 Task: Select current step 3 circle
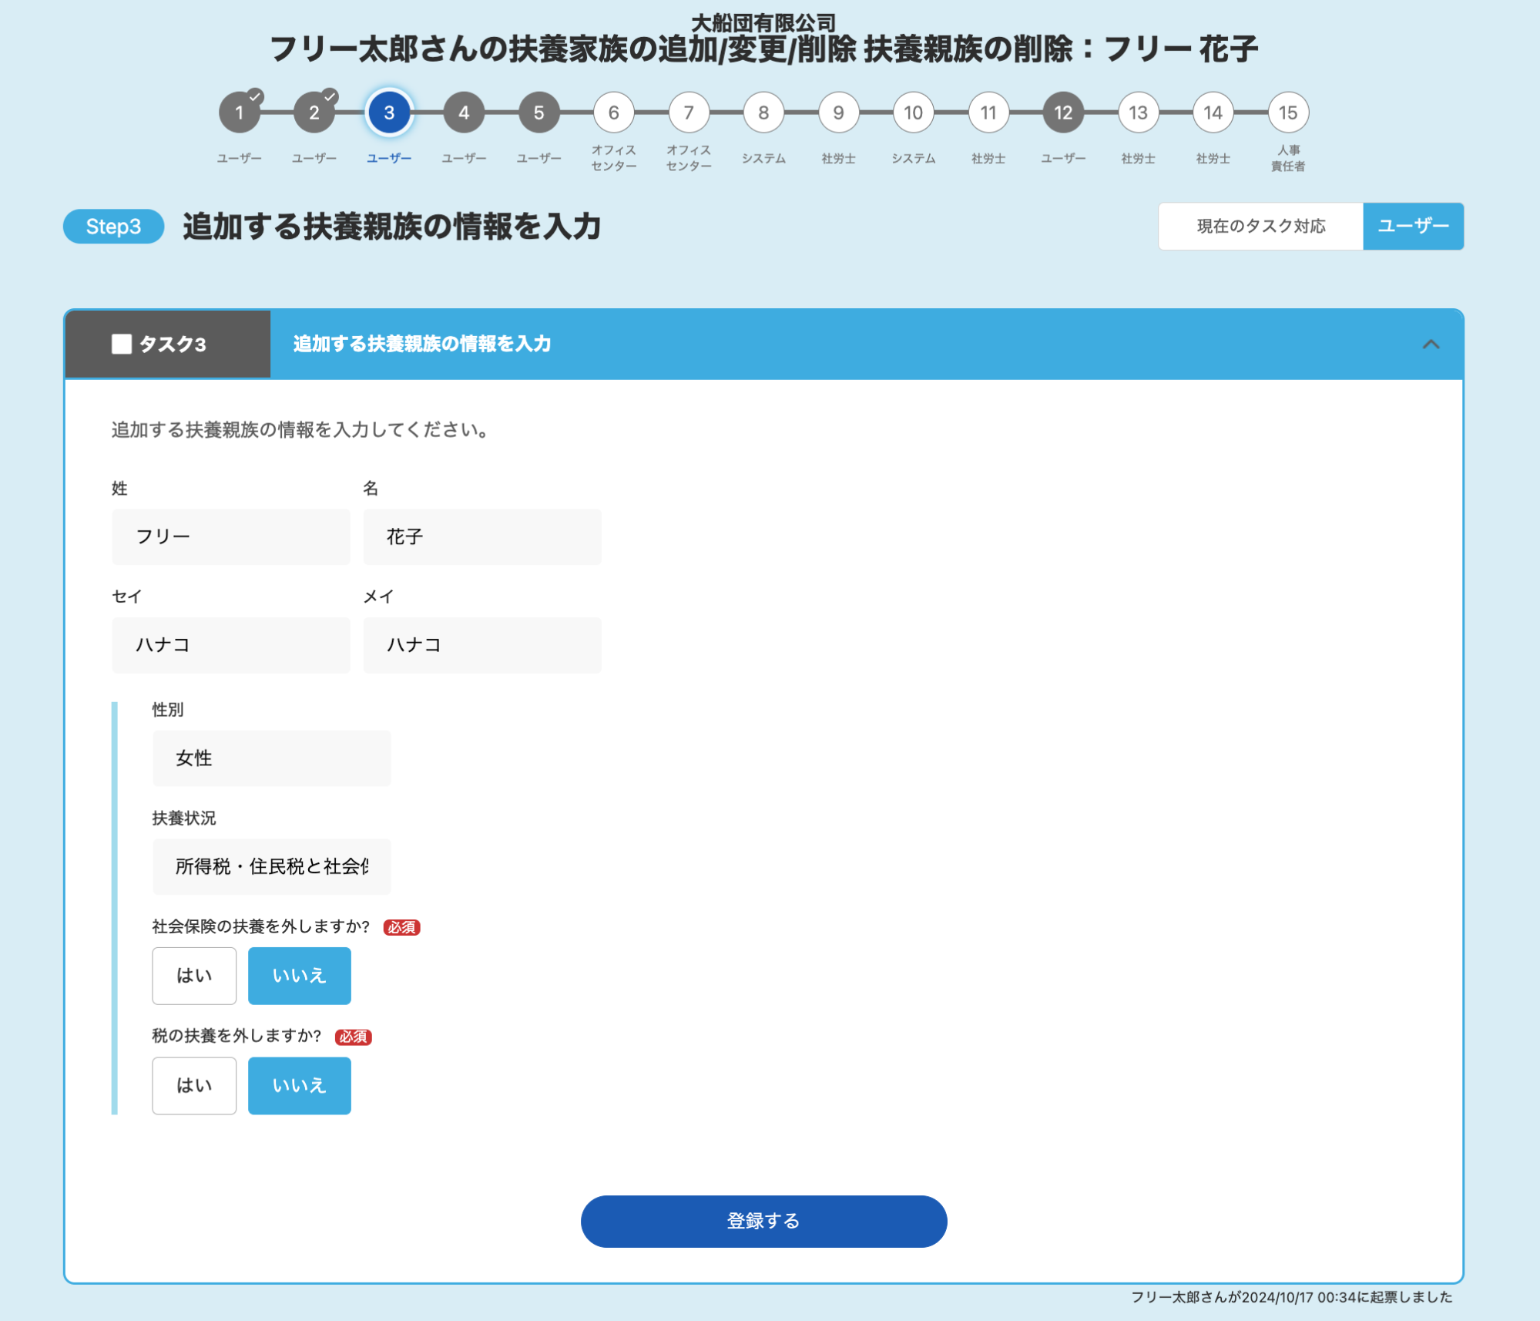pos(389,113)
